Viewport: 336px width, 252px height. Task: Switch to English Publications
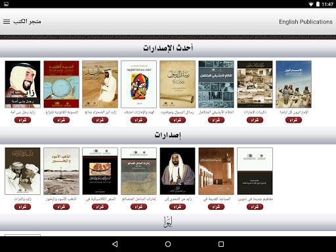point(306,22)
